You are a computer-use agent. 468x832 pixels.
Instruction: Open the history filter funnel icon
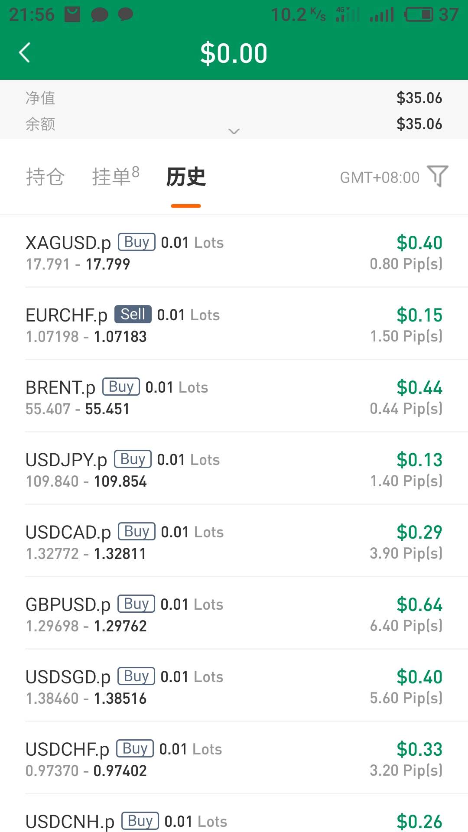click(438, 176)
